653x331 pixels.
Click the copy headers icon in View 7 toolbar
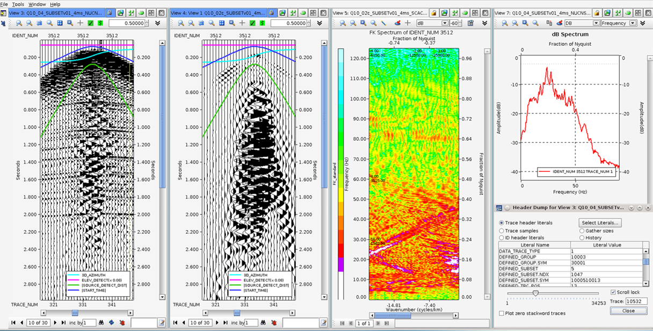point(548,23)
